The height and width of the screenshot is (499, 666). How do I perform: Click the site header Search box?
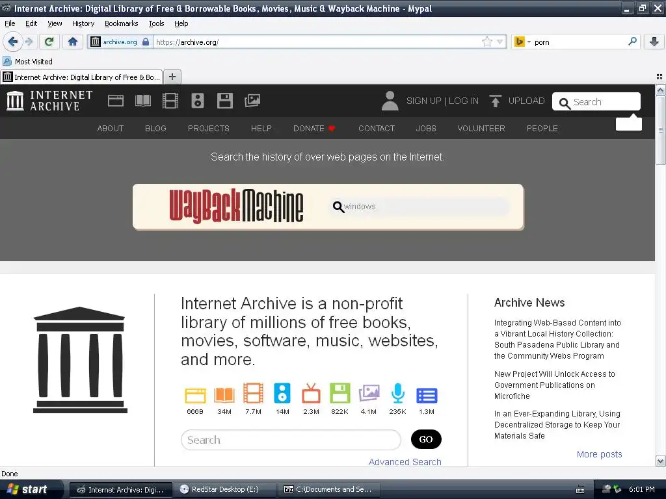pos(596,102)
